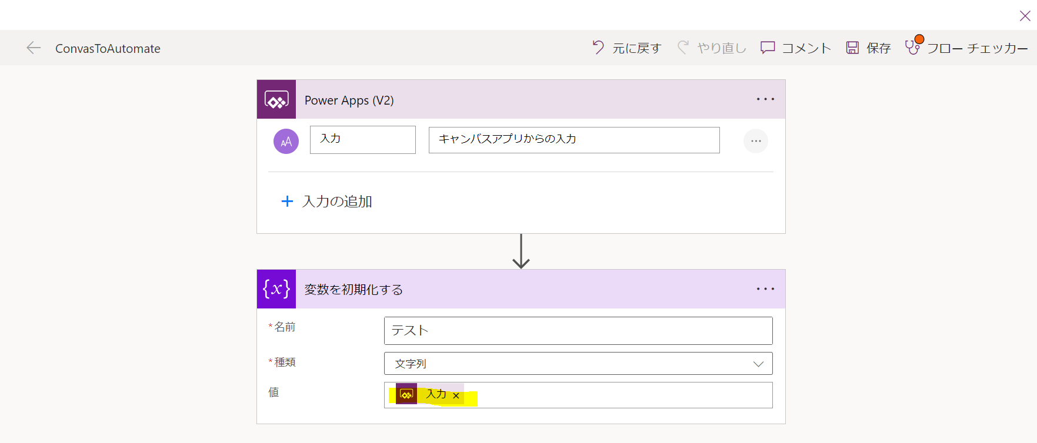Viewport: 1037px width, 443px height.
Task: Click the text input type AA icon
Action: tap(286, 142)
